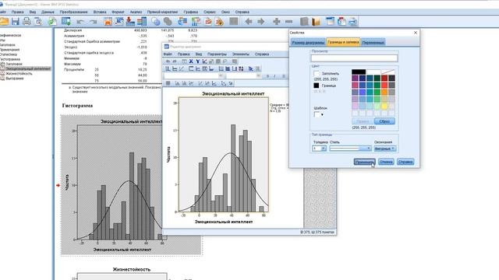Select Жизнестойкость item in outline tree
The height and width of the screenshot is (280, 499).
click(19, 73)
